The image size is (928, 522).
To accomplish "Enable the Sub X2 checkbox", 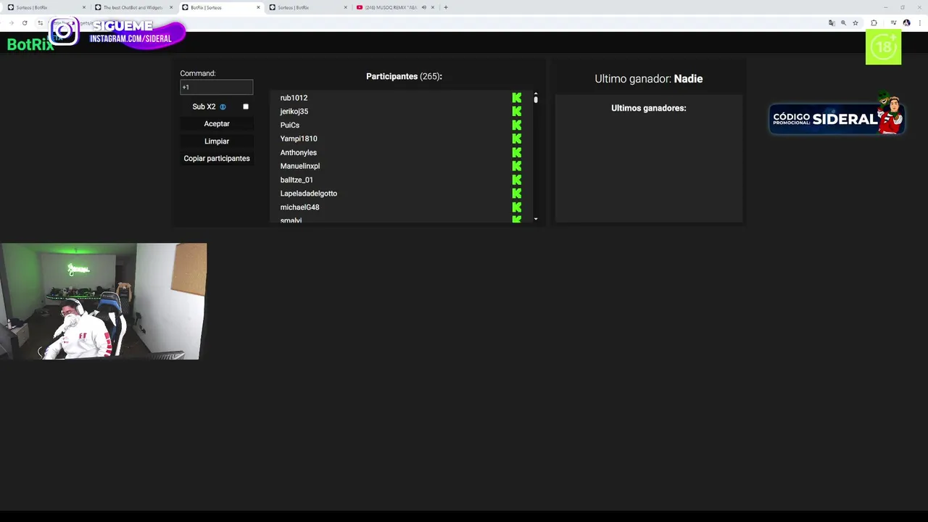I will 246,107.
